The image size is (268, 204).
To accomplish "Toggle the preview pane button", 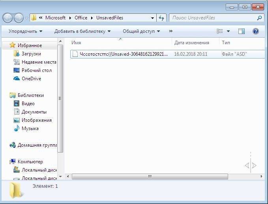I will [242, 31].
